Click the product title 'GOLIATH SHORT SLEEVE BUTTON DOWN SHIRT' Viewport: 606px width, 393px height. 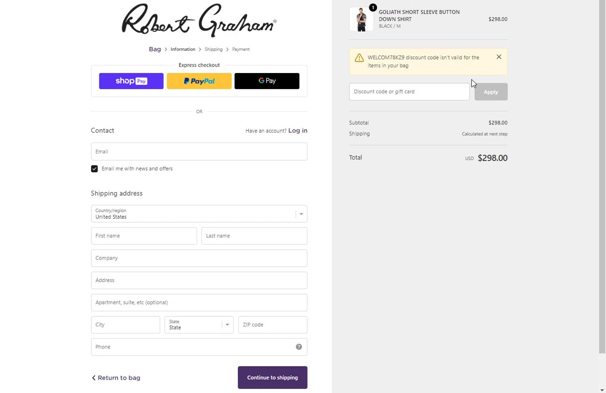(x=419, y=15)
